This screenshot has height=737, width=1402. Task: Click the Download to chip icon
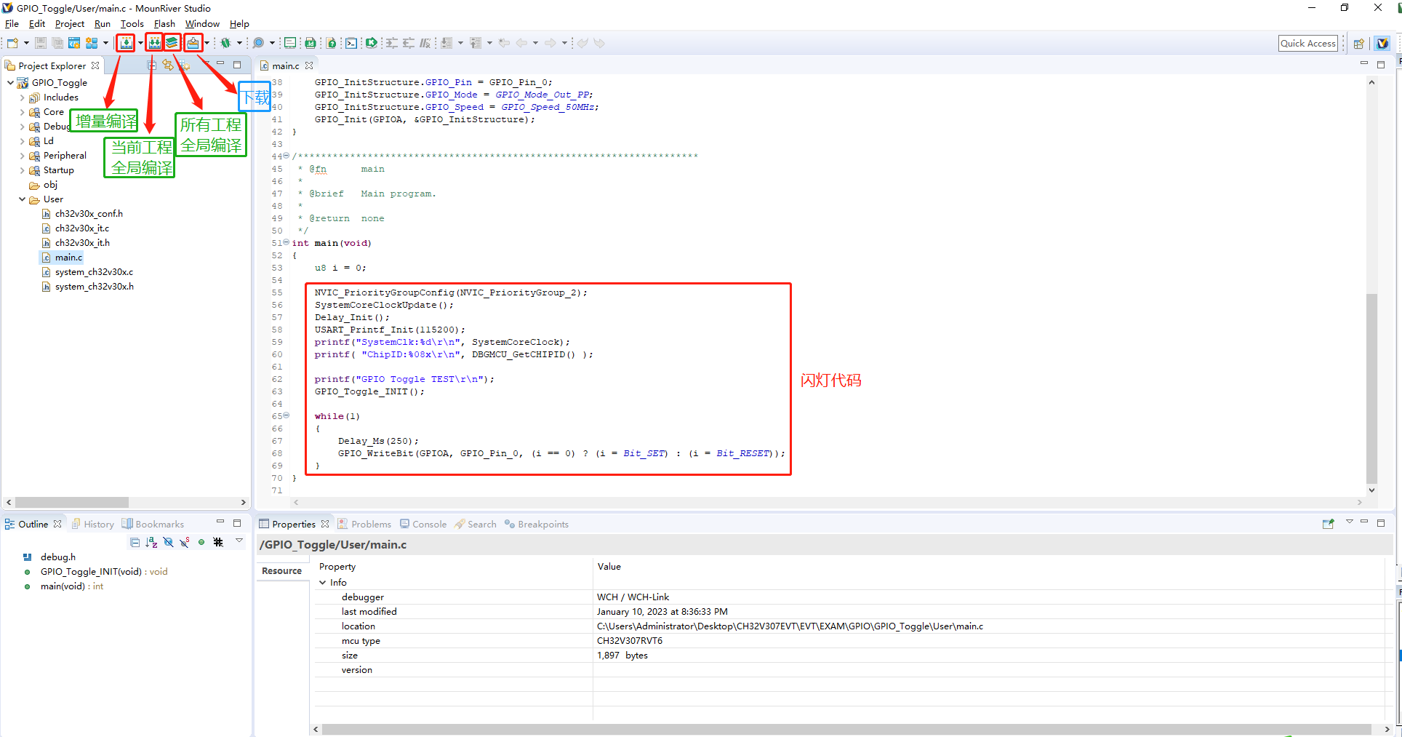193,43
